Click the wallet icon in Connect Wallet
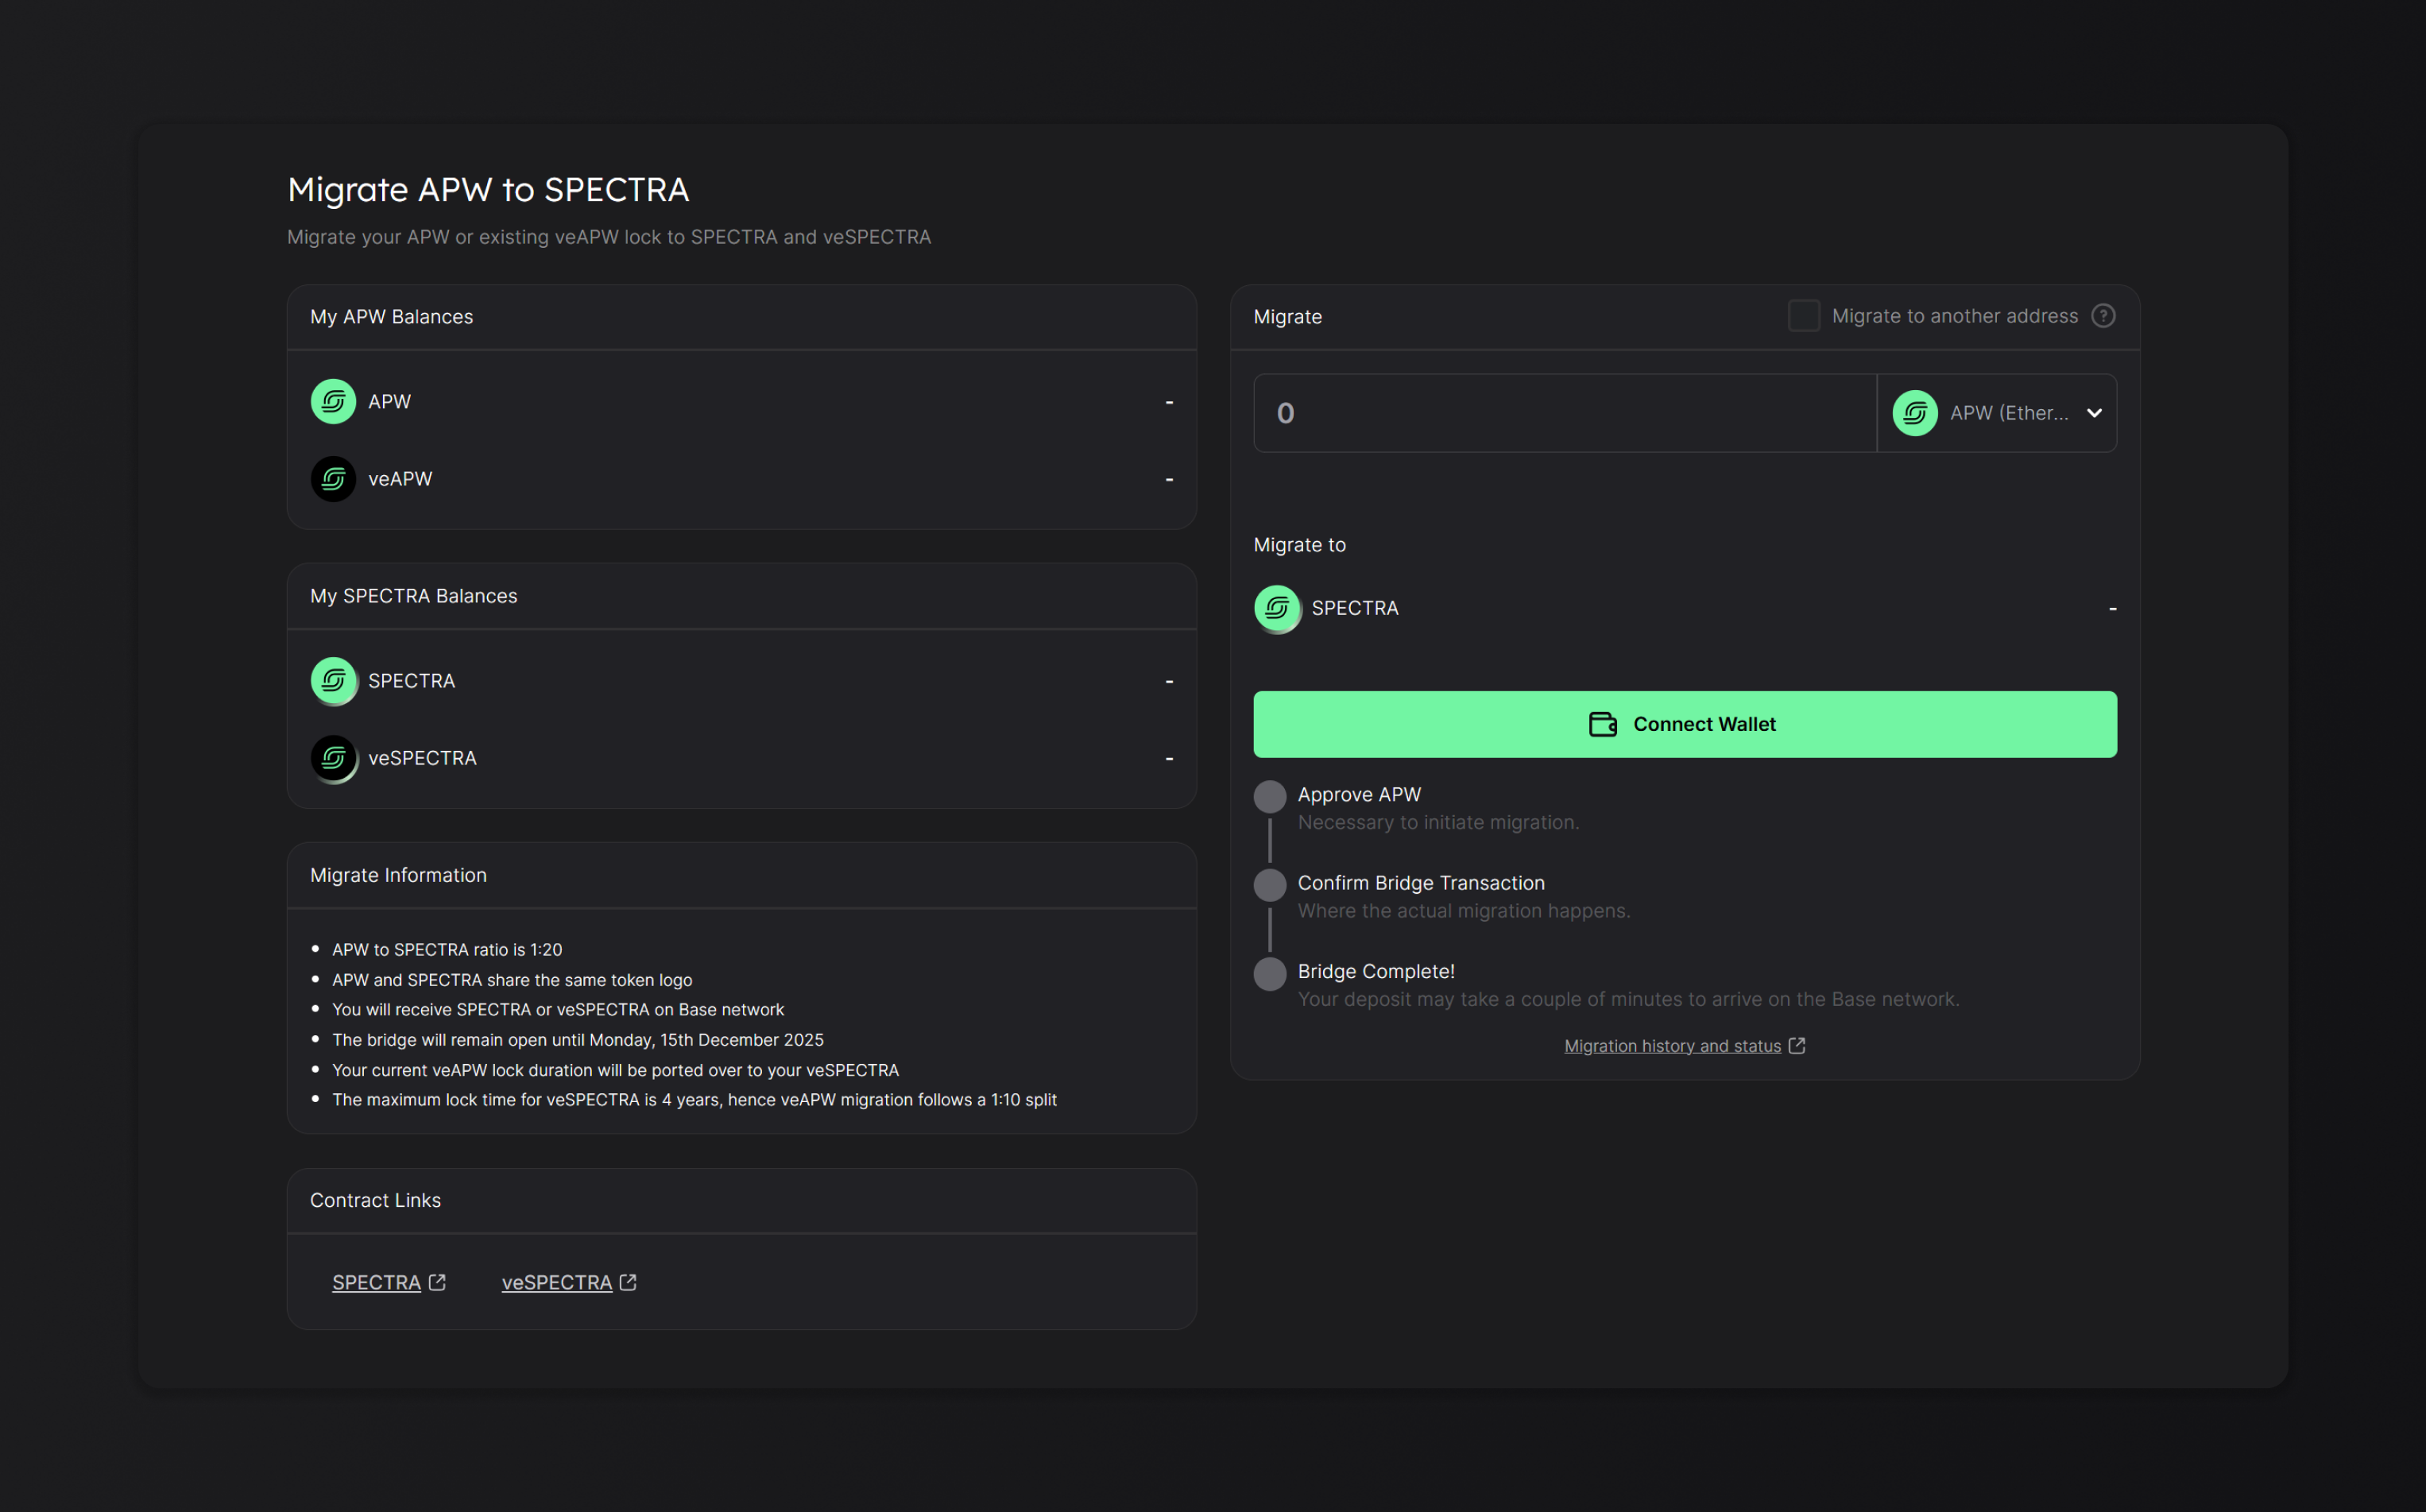 1602,724
